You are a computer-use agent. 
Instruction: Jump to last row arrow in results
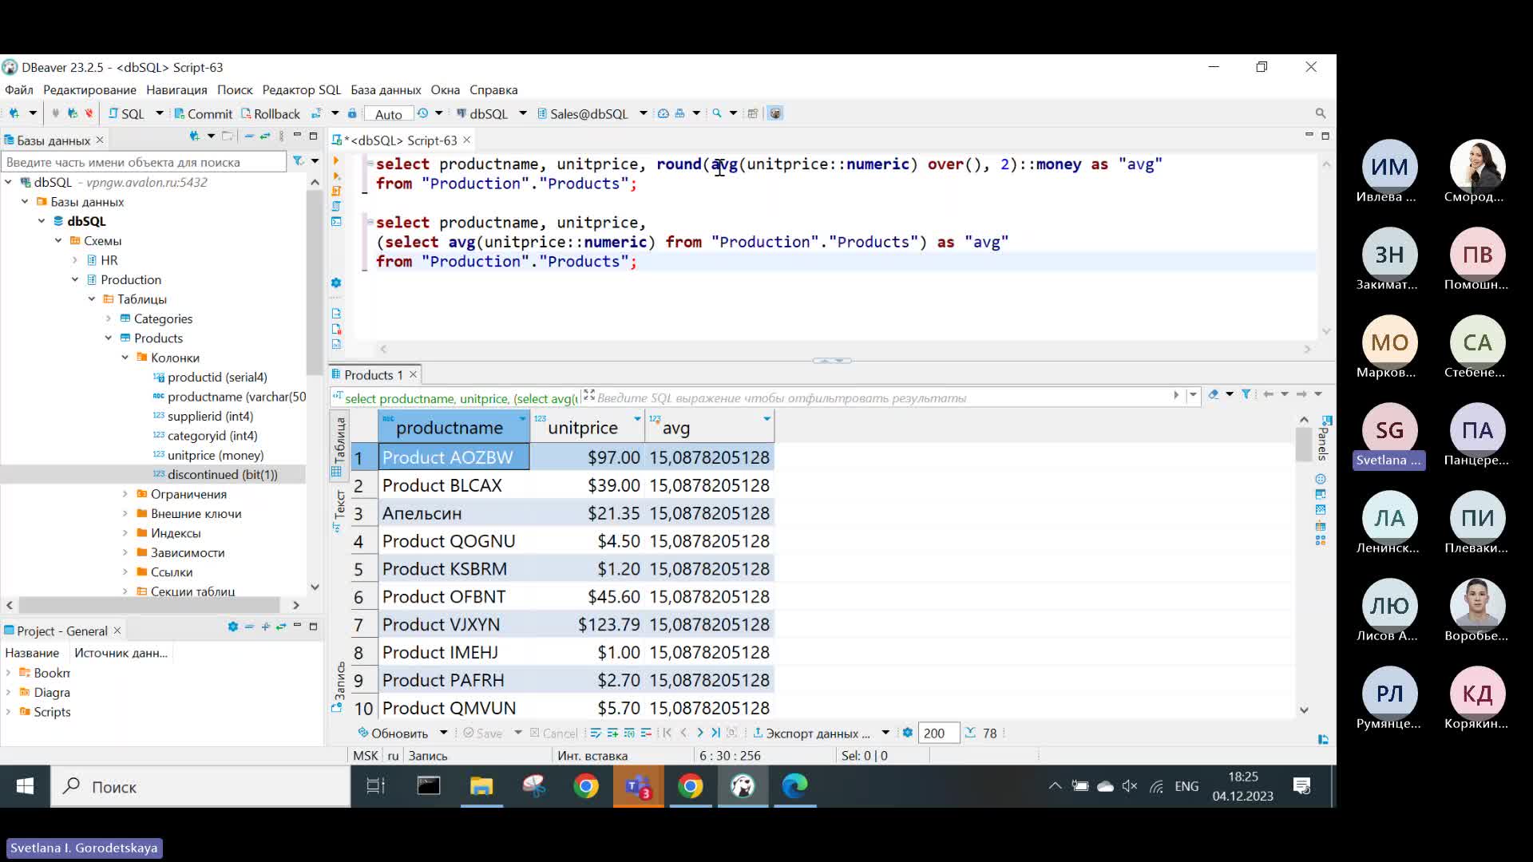pos(715,733)
